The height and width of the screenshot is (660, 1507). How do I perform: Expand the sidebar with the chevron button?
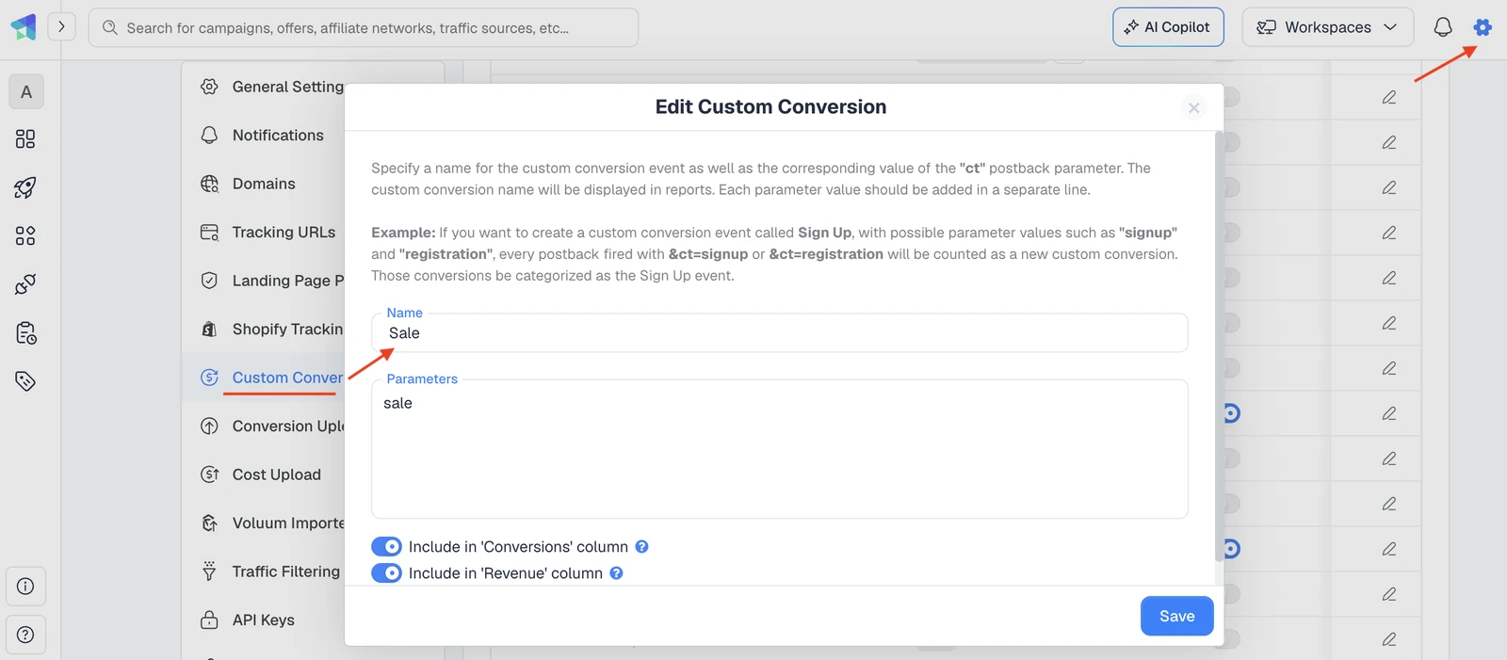pyautogui.click(x=61, y=26)
